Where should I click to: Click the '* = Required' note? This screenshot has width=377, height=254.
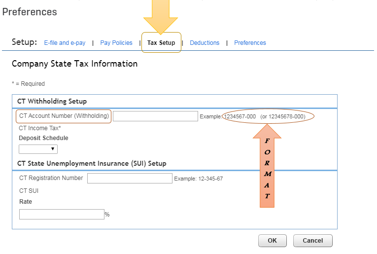point(29,84)
